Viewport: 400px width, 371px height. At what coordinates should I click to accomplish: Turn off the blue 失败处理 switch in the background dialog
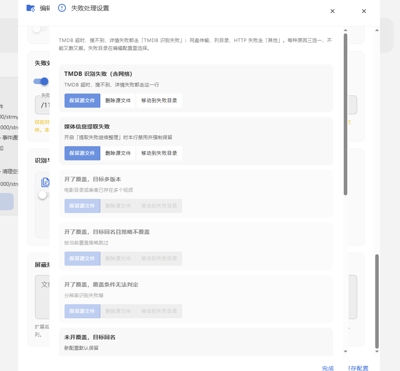point(41,81)
